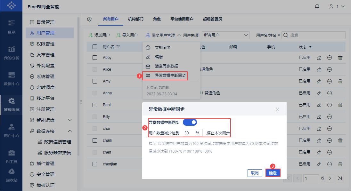Edit the user Abby
Screen dimensions: 351x191
click(x=319, y=58)
